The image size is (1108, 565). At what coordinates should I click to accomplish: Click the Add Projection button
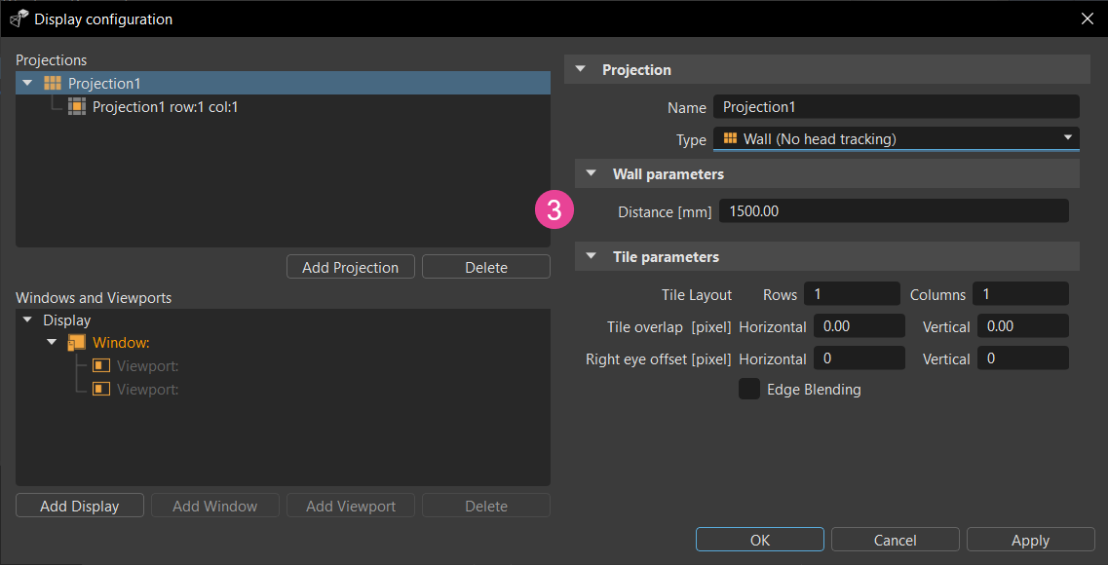[x=351, y=267]
